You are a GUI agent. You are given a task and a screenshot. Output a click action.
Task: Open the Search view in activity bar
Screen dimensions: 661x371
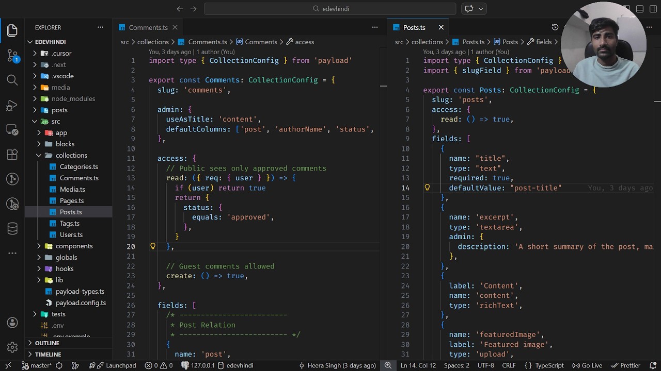pyautogui.click(x=12, y=80)
